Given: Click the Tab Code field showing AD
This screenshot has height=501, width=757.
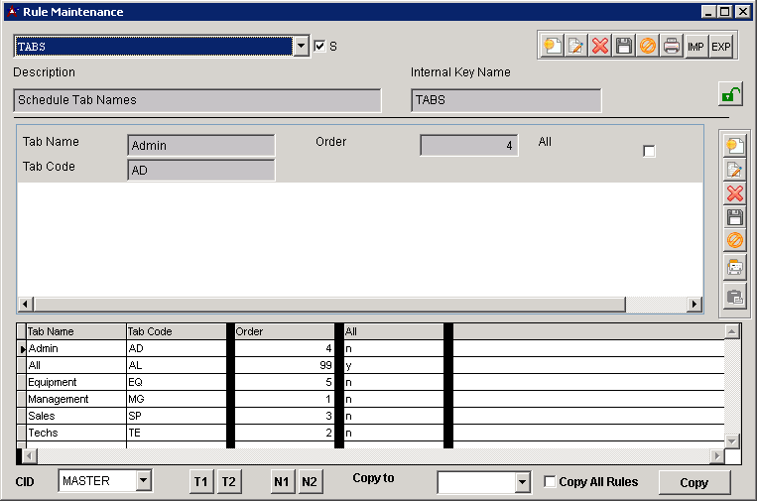Looking at the screenshot, I should 201,170.
